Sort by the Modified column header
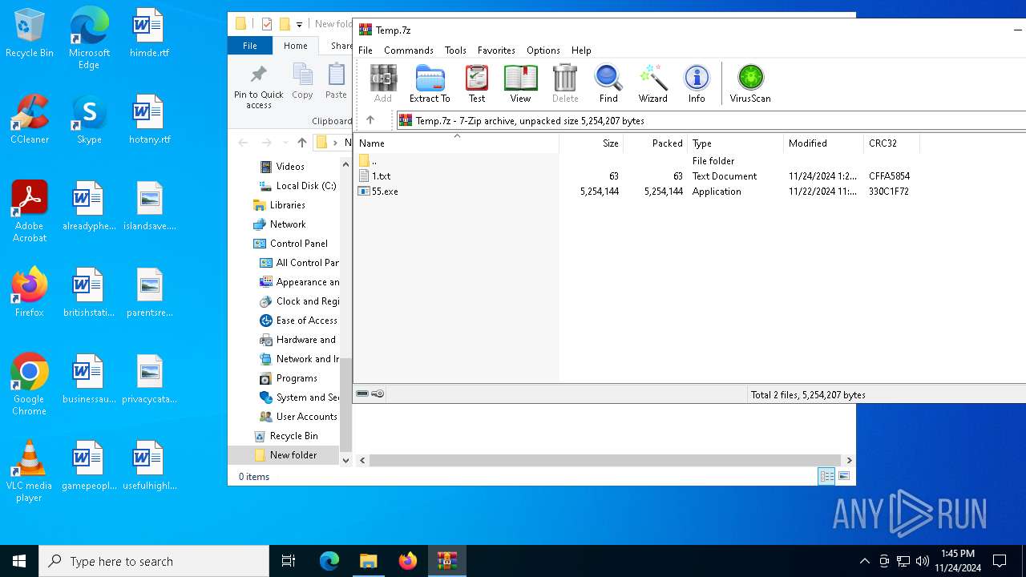 coord(823,143)
